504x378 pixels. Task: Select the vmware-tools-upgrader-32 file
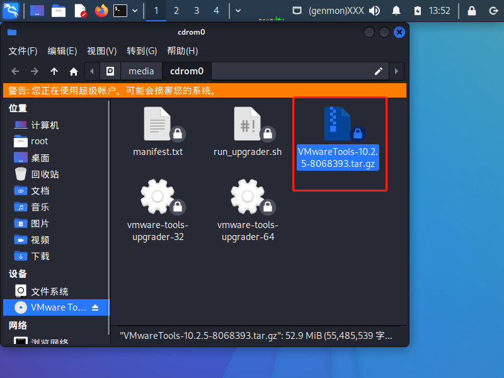point(158,210)
